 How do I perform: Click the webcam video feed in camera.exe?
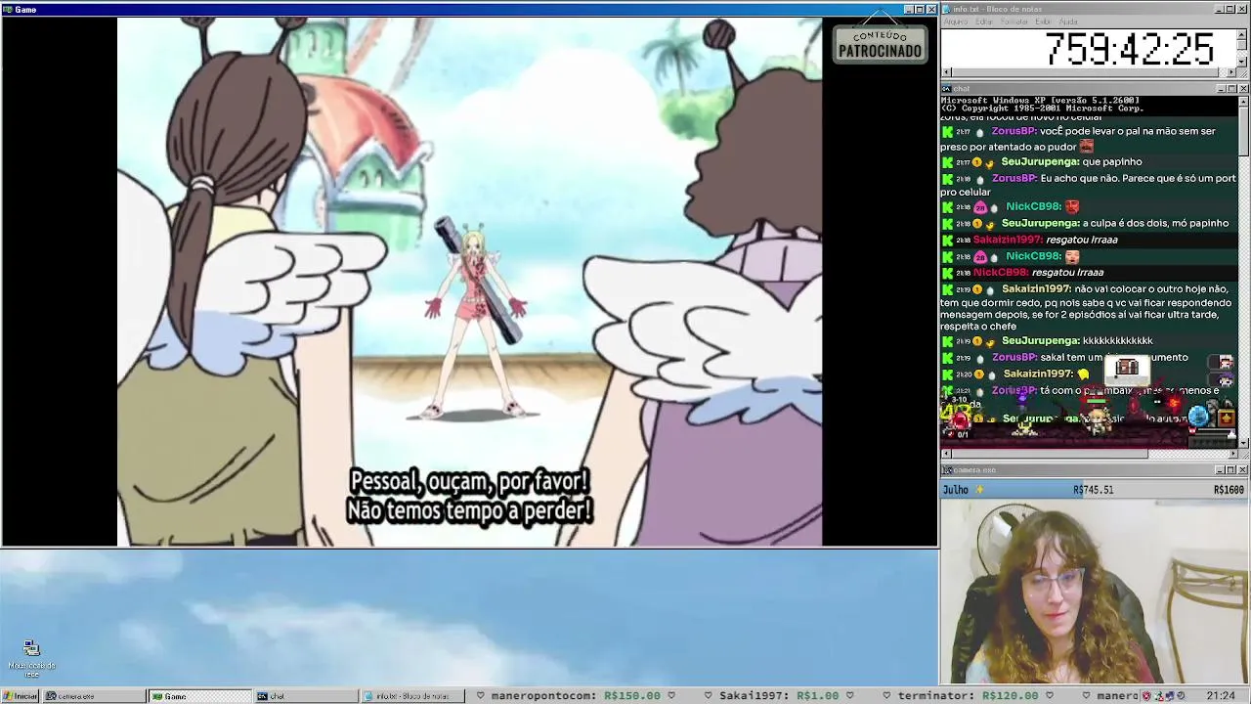coord(1095,592)
